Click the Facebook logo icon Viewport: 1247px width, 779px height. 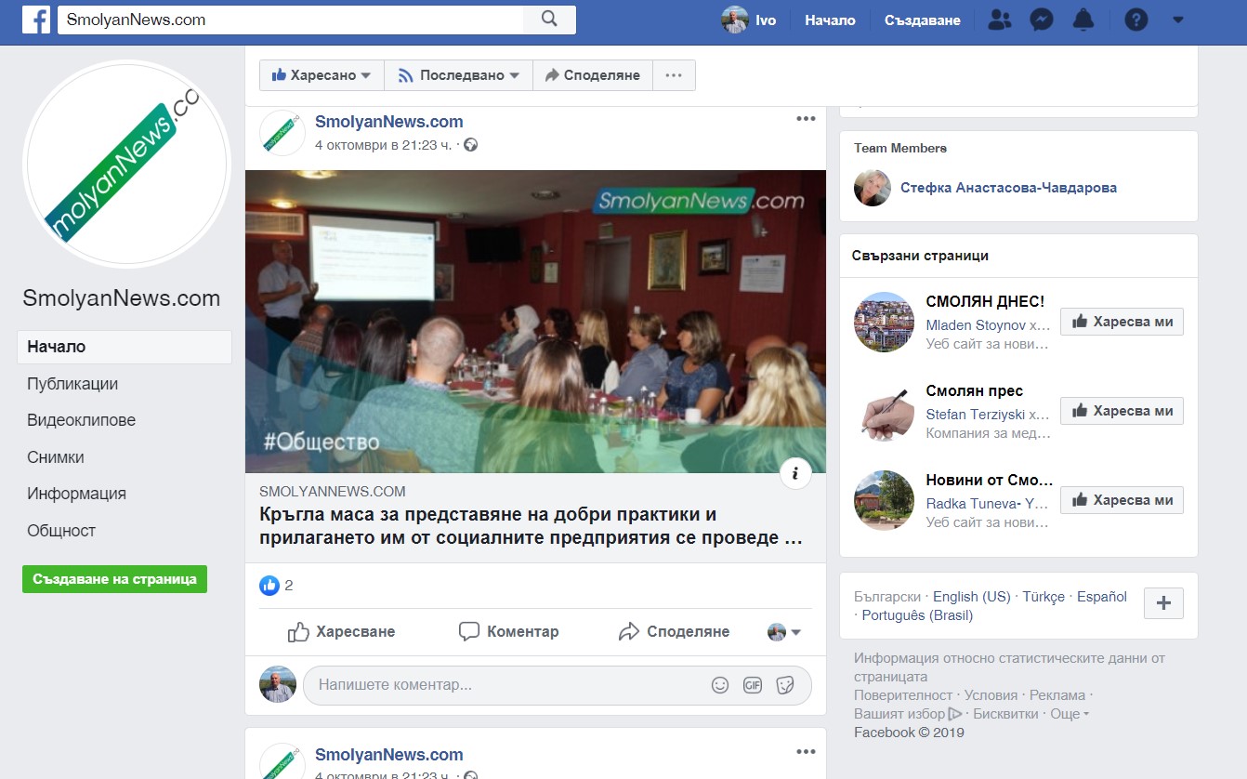[x=36, y=20]
